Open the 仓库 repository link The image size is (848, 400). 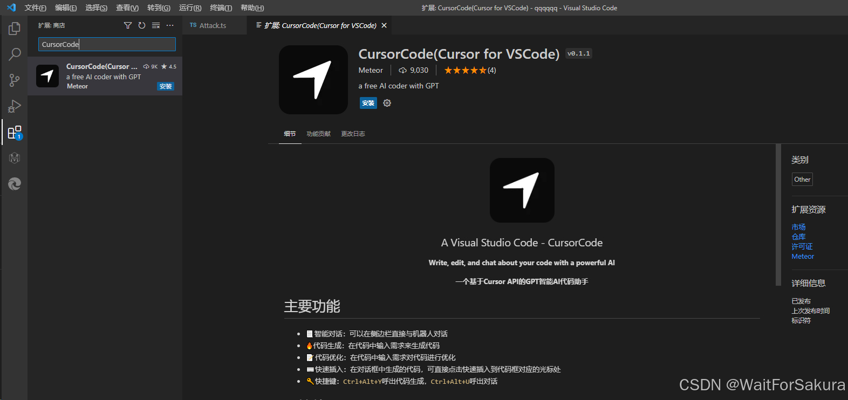click(x=798, y=237)
